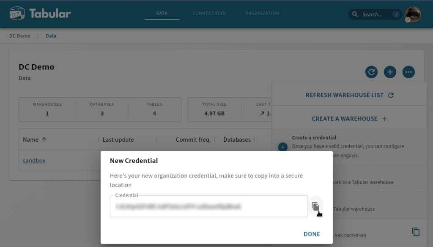433x247 pixels.
Task: Click the Last update column header
Action: (x=118, y=140)
